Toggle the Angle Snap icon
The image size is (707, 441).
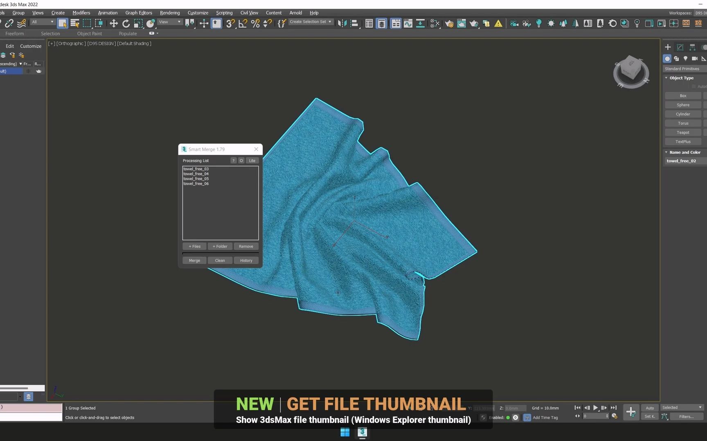(243, 24)
